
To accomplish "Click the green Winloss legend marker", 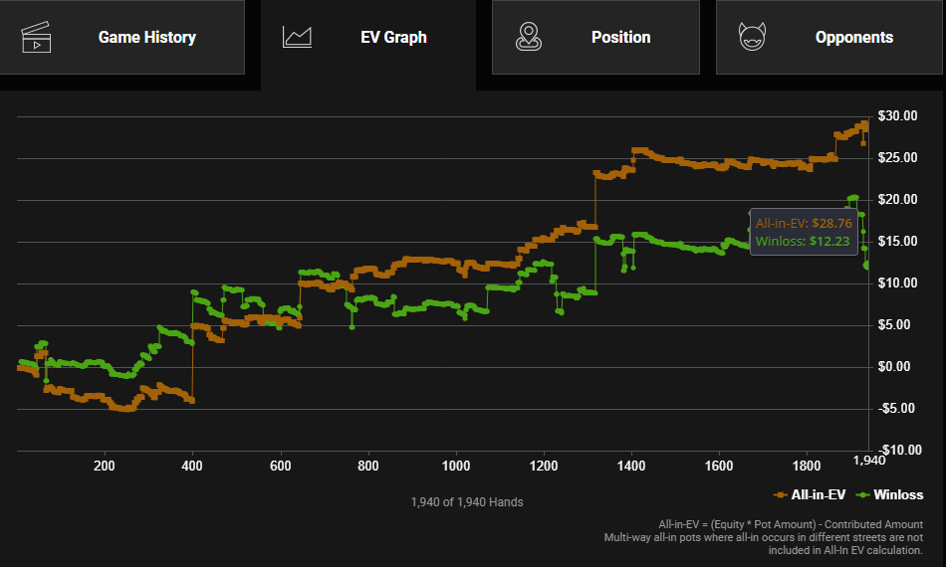I will 862,495.
